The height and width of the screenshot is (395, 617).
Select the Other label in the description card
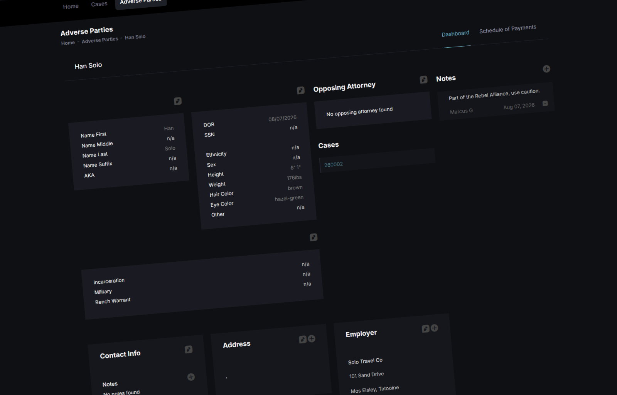(218, 214)
